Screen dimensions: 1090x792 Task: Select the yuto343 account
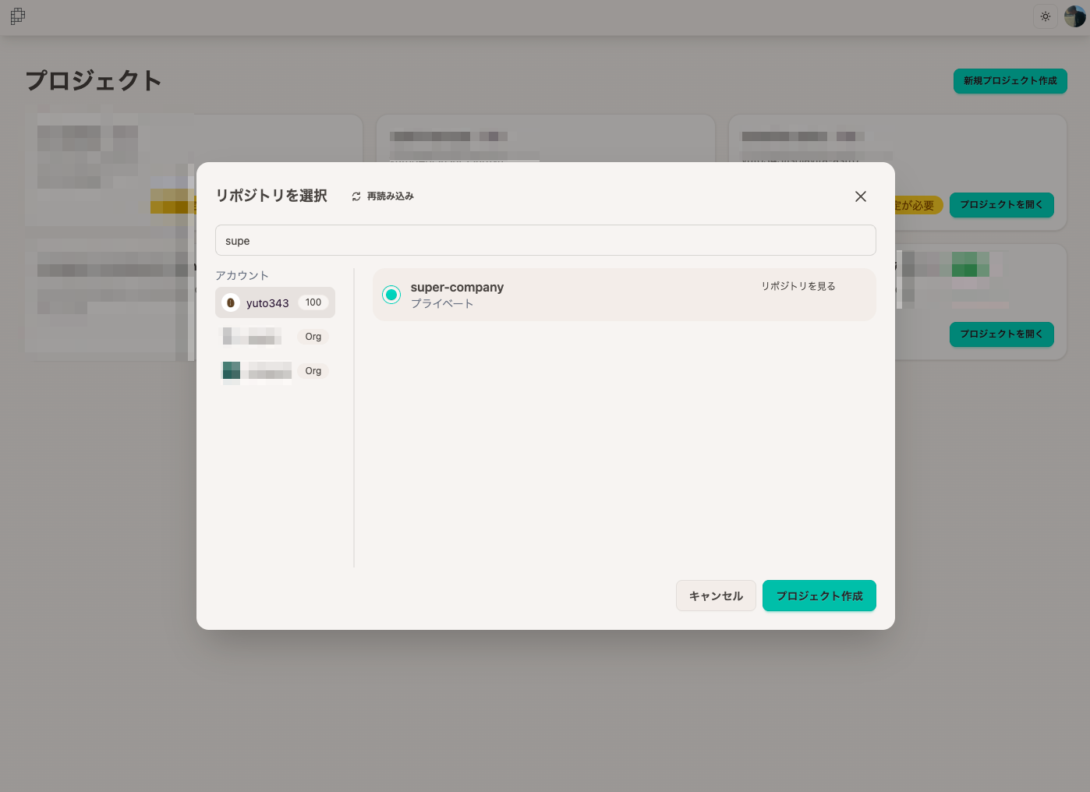point(275,302)
